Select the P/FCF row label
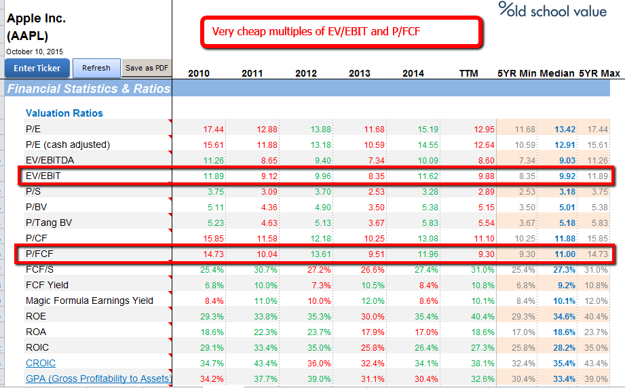 (x=39, y=254)
